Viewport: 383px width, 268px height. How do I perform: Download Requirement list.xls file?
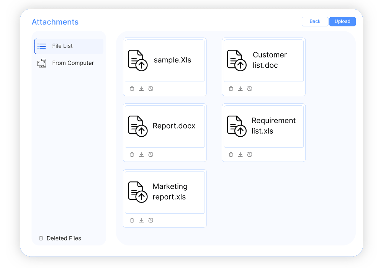[x=240, y=155]
